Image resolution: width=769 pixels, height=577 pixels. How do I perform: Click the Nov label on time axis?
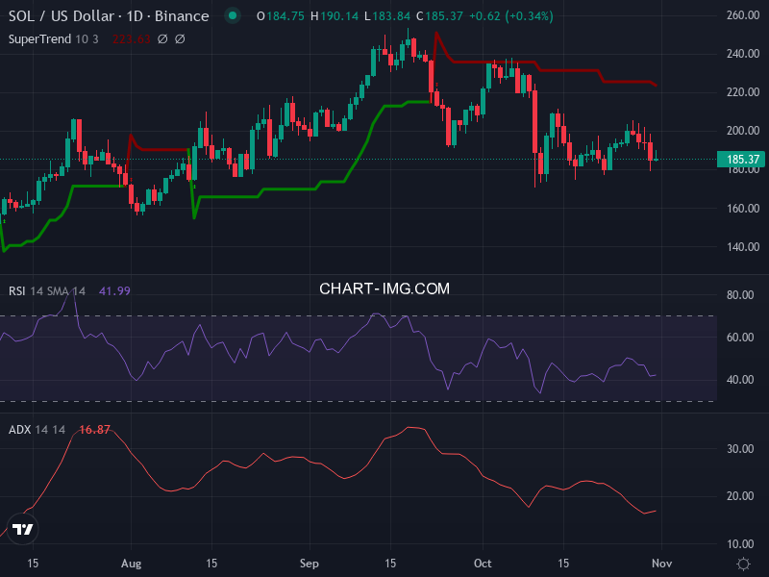click(661, 563)
